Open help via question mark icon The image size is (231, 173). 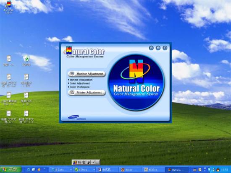point(151,48)
